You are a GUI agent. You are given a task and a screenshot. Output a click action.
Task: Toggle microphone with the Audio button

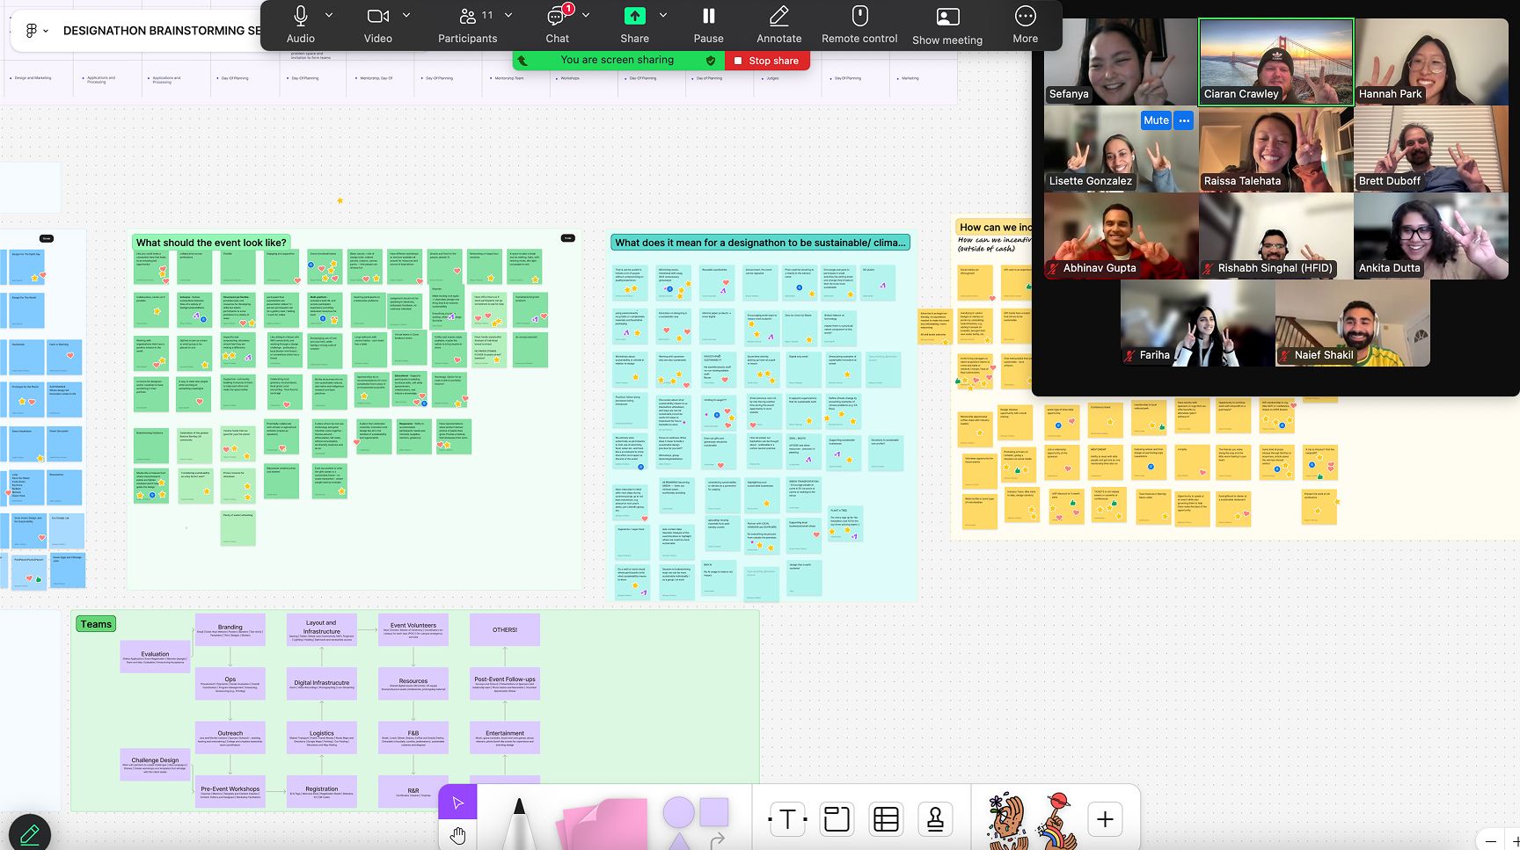[301, 25]
